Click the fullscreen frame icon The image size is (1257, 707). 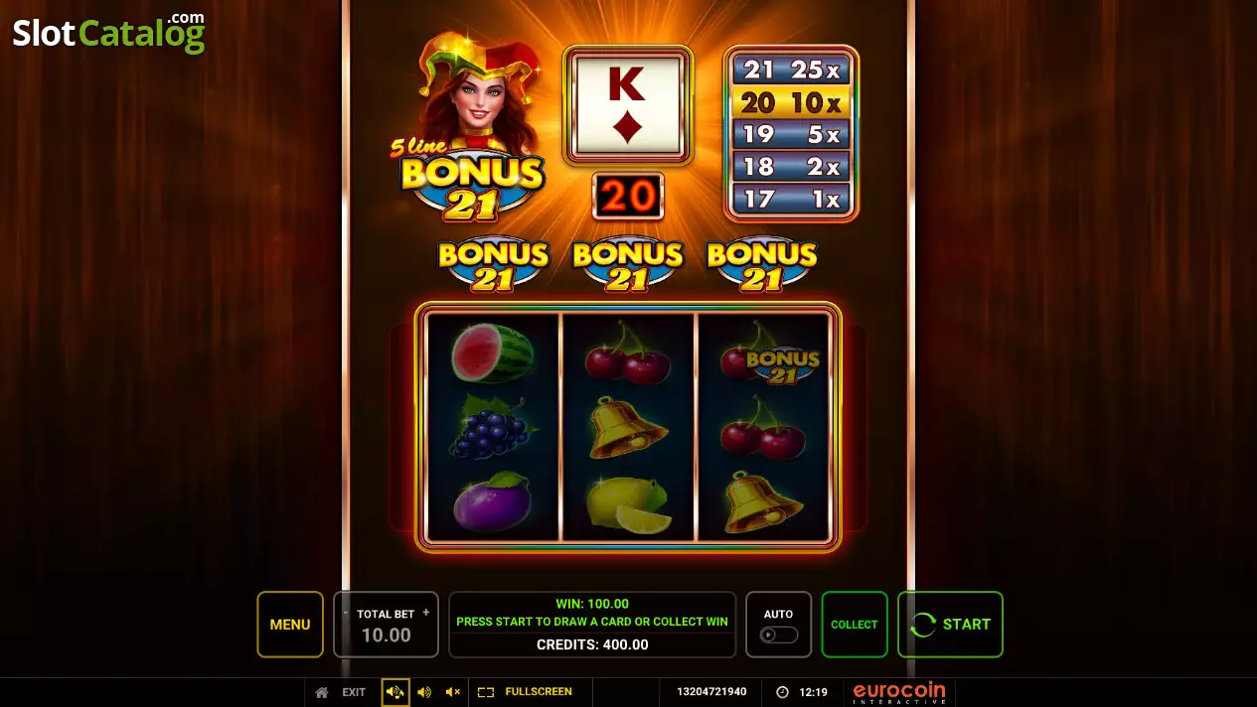click(x=486, y=692)
